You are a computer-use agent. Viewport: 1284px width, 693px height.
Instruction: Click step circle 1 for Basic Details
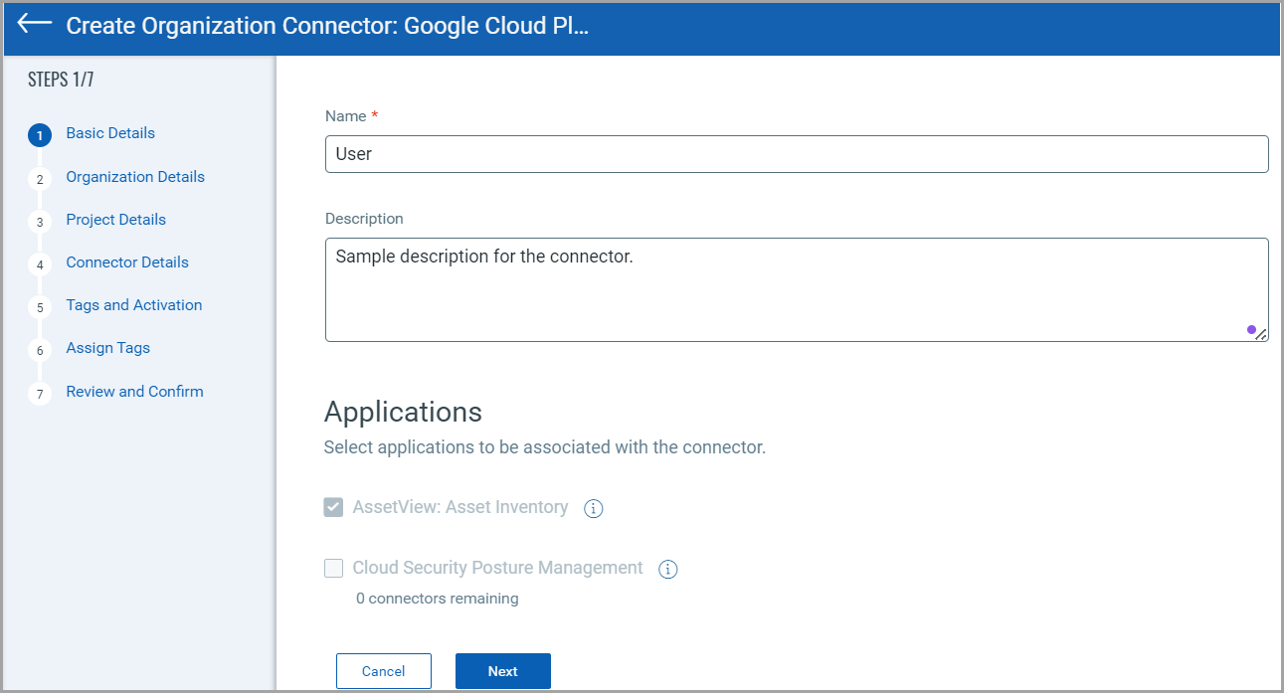click(x=40, y=134)
